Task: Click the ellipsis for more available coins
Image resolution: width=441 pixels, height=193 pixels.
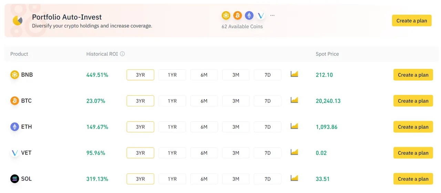Action: point(273,15)
